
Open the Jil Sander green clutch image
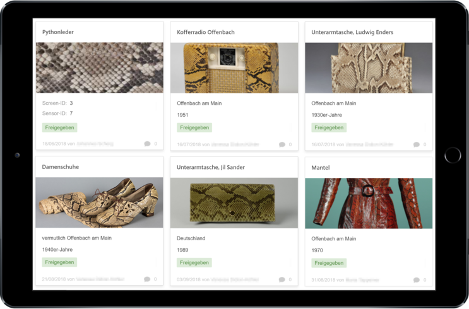[234, 202]
